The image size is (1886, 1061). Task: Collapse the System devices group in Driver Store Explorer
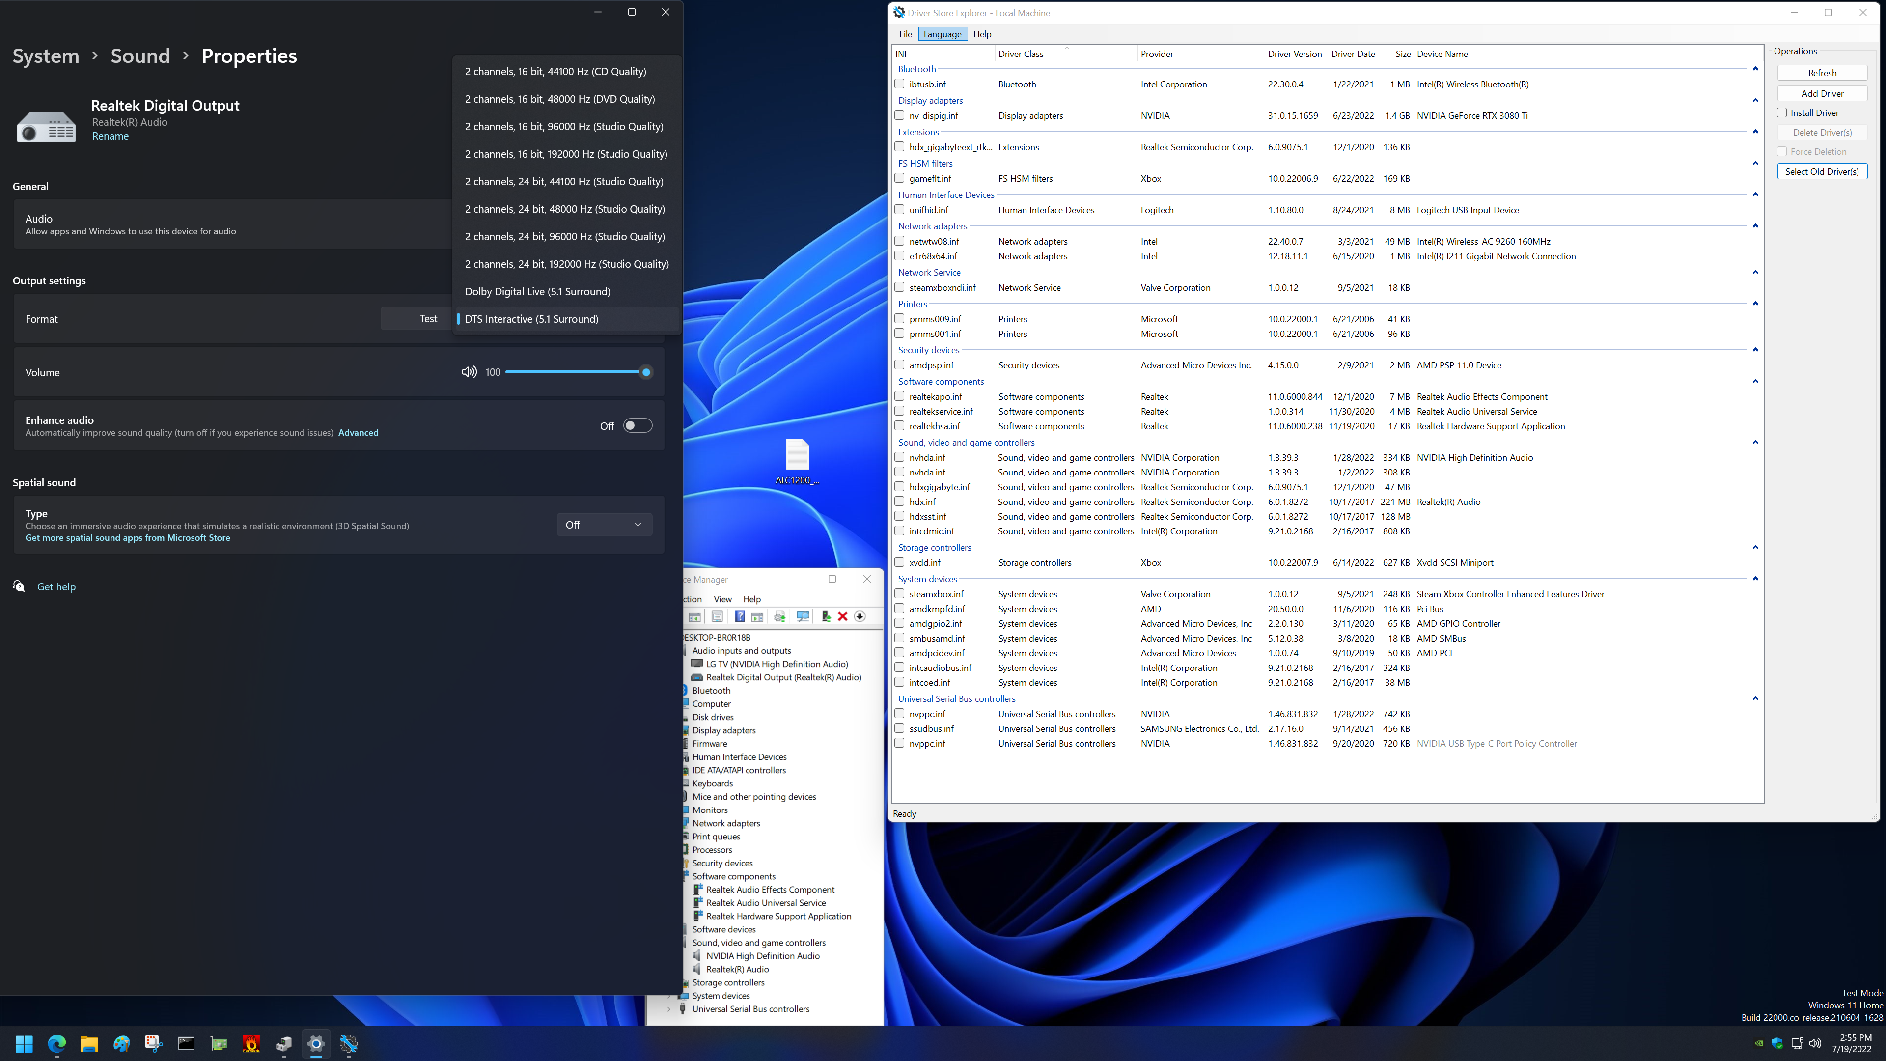tap(1755, 579)
